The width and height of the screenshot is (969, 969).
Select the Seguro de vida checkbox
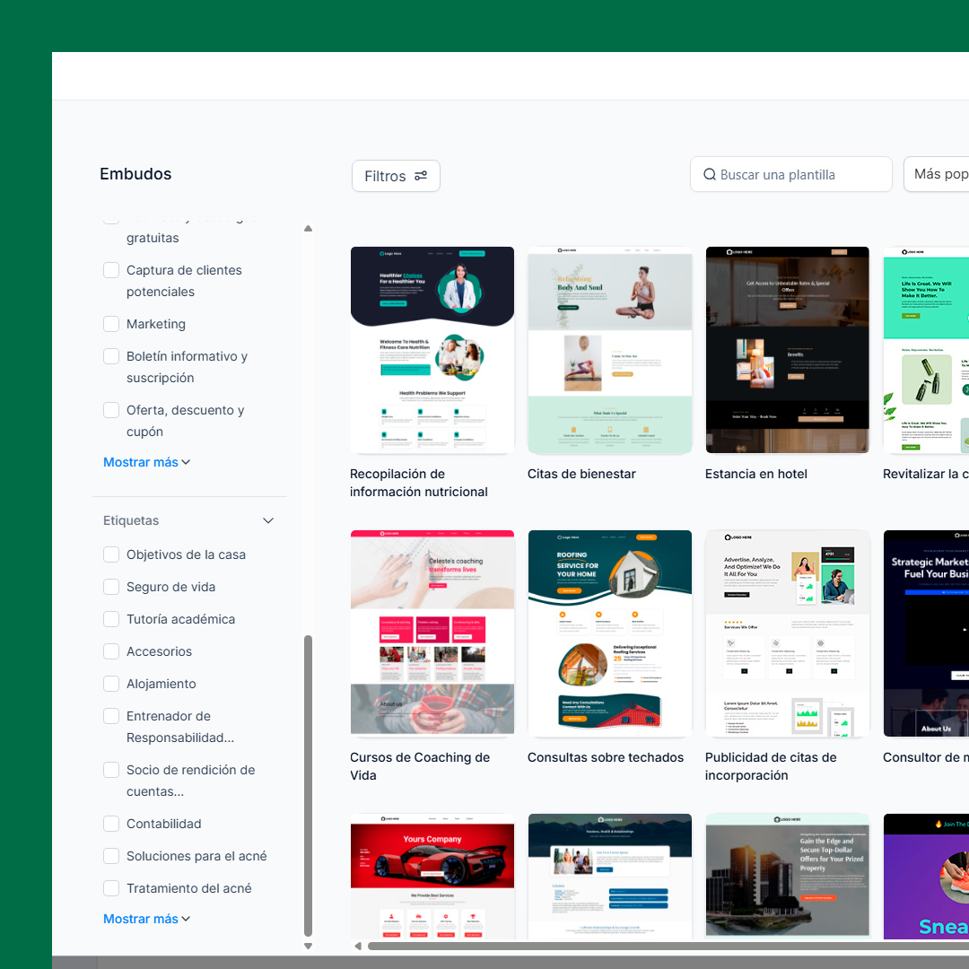pos(111,587)
